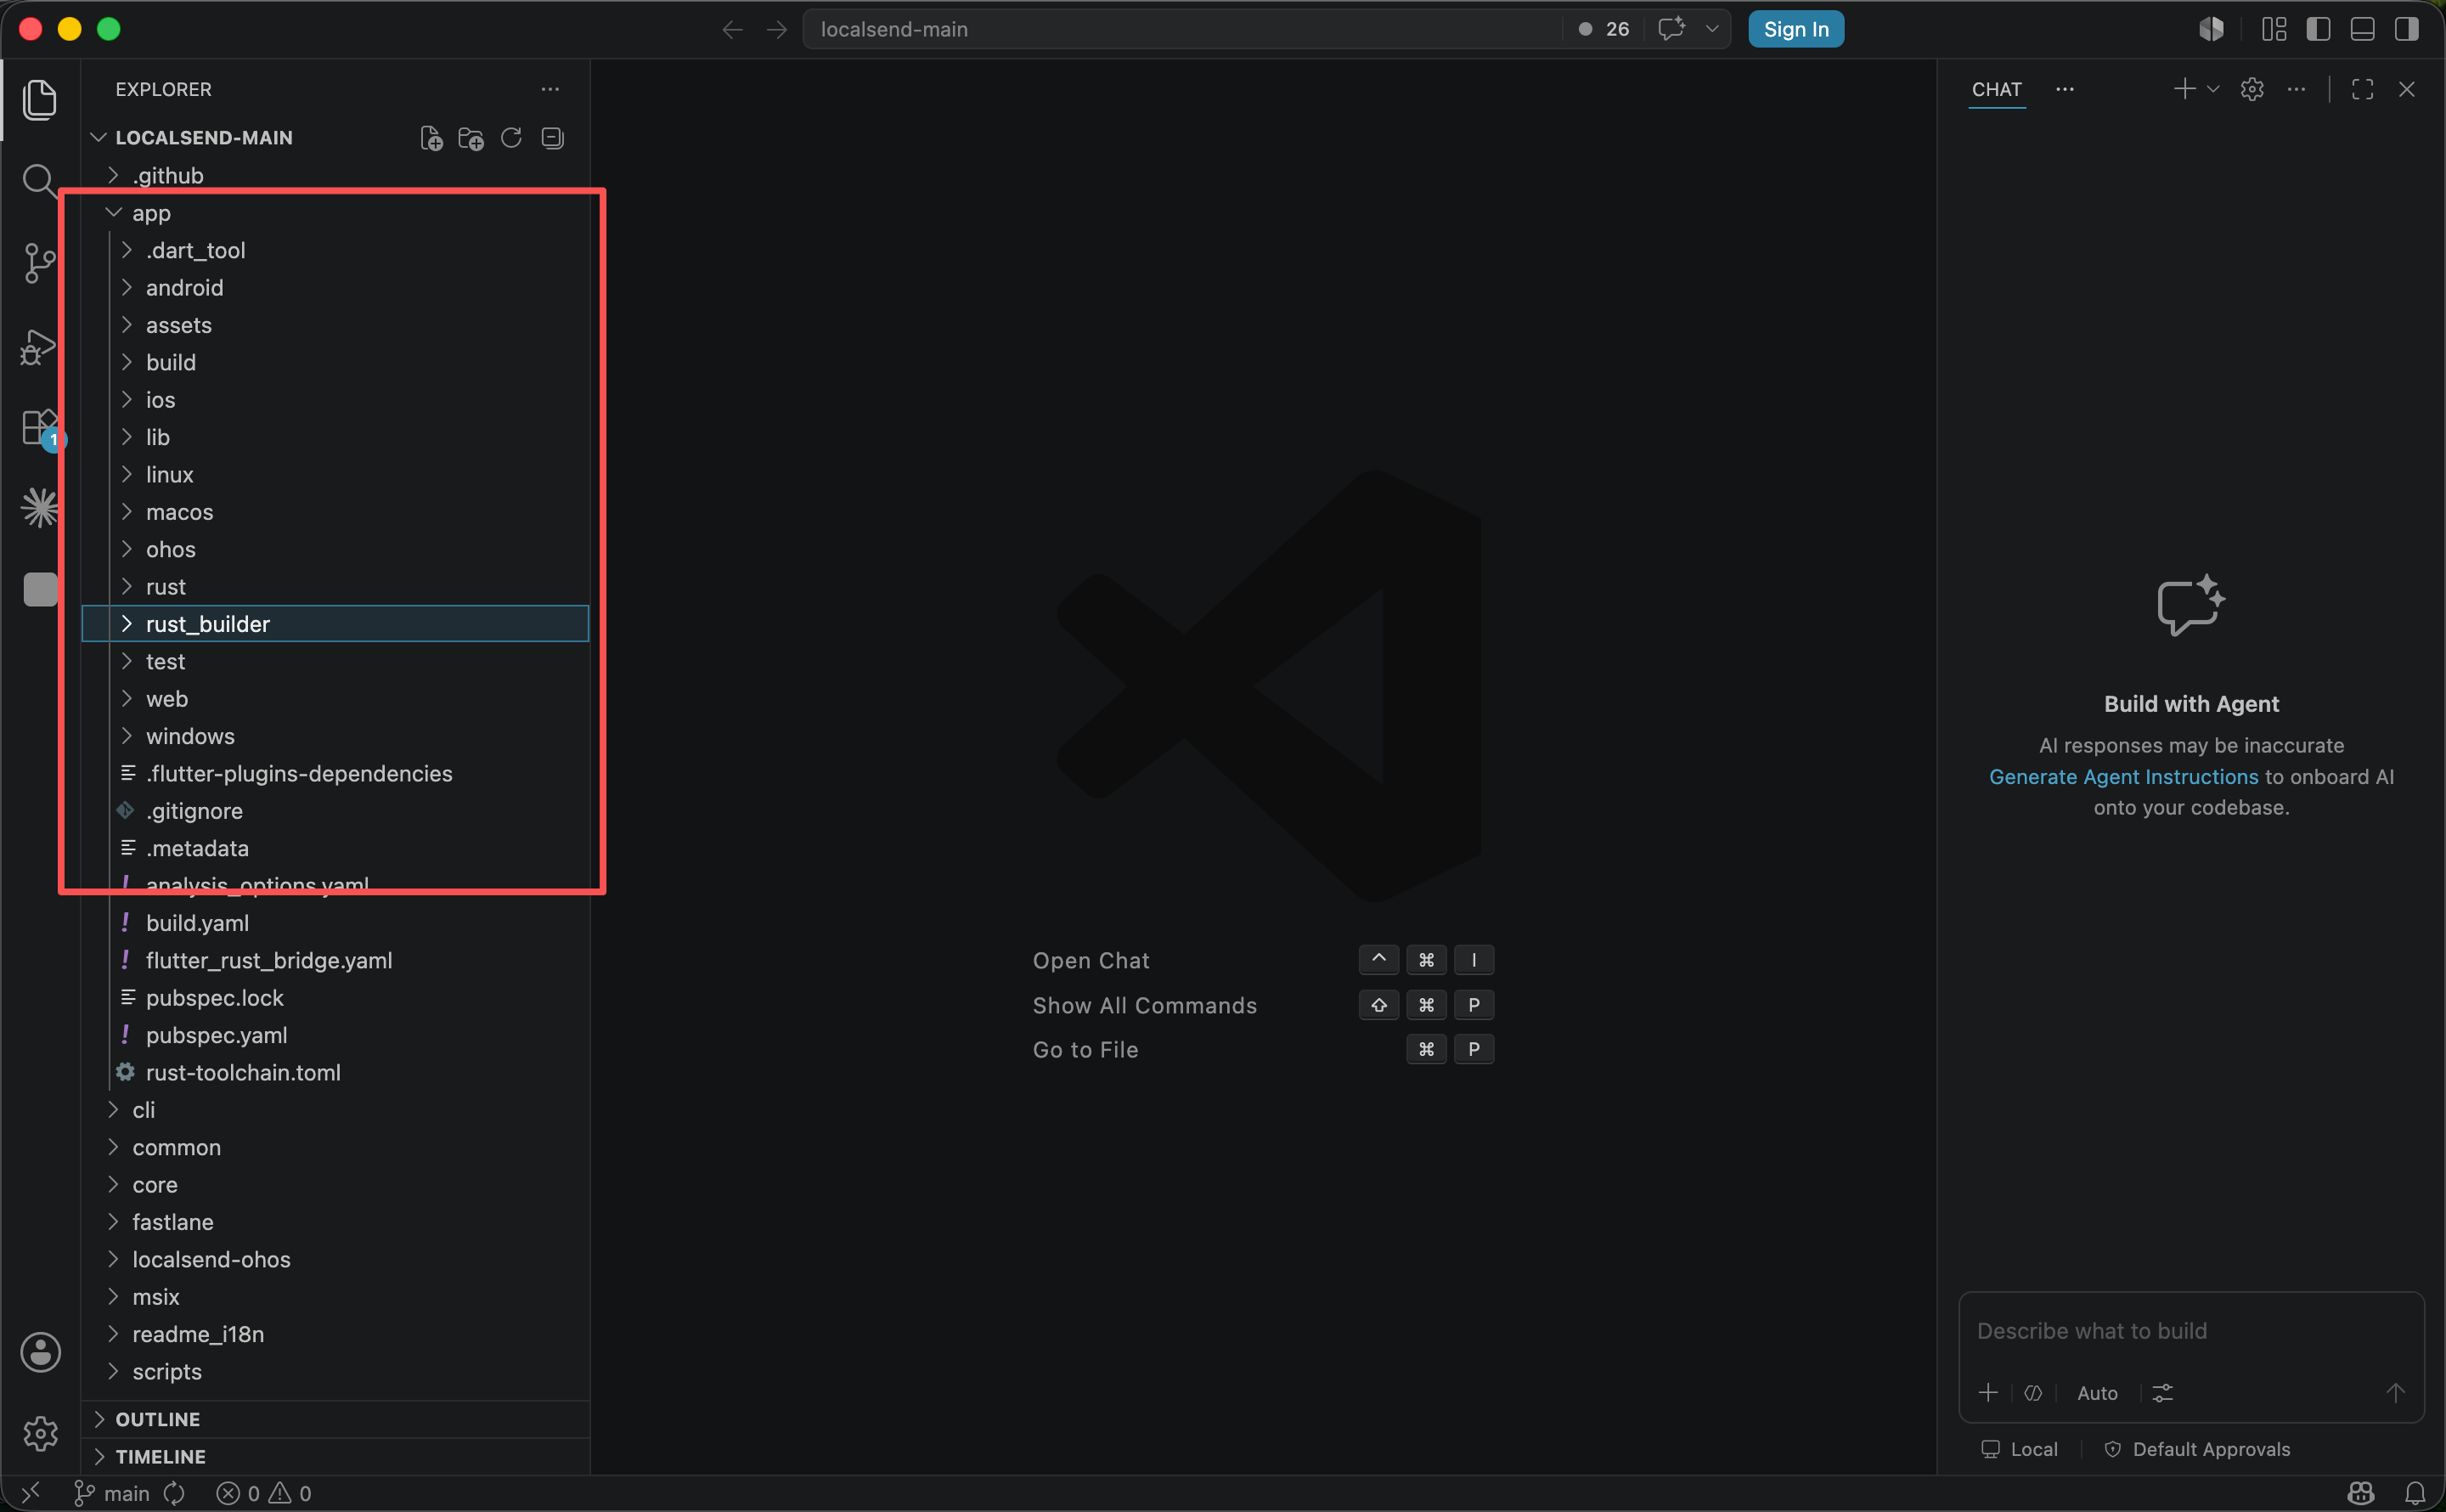Go forward using the title bar arrow

776,30
